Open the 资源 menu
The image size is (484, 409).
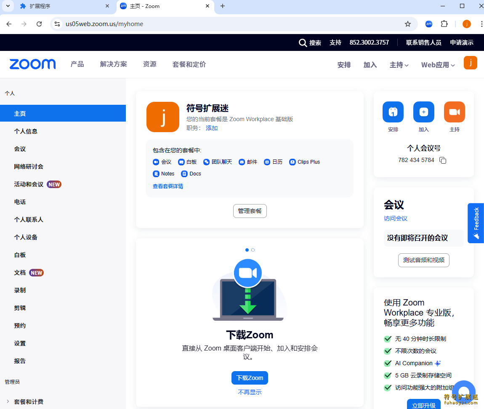coord(150,64)
